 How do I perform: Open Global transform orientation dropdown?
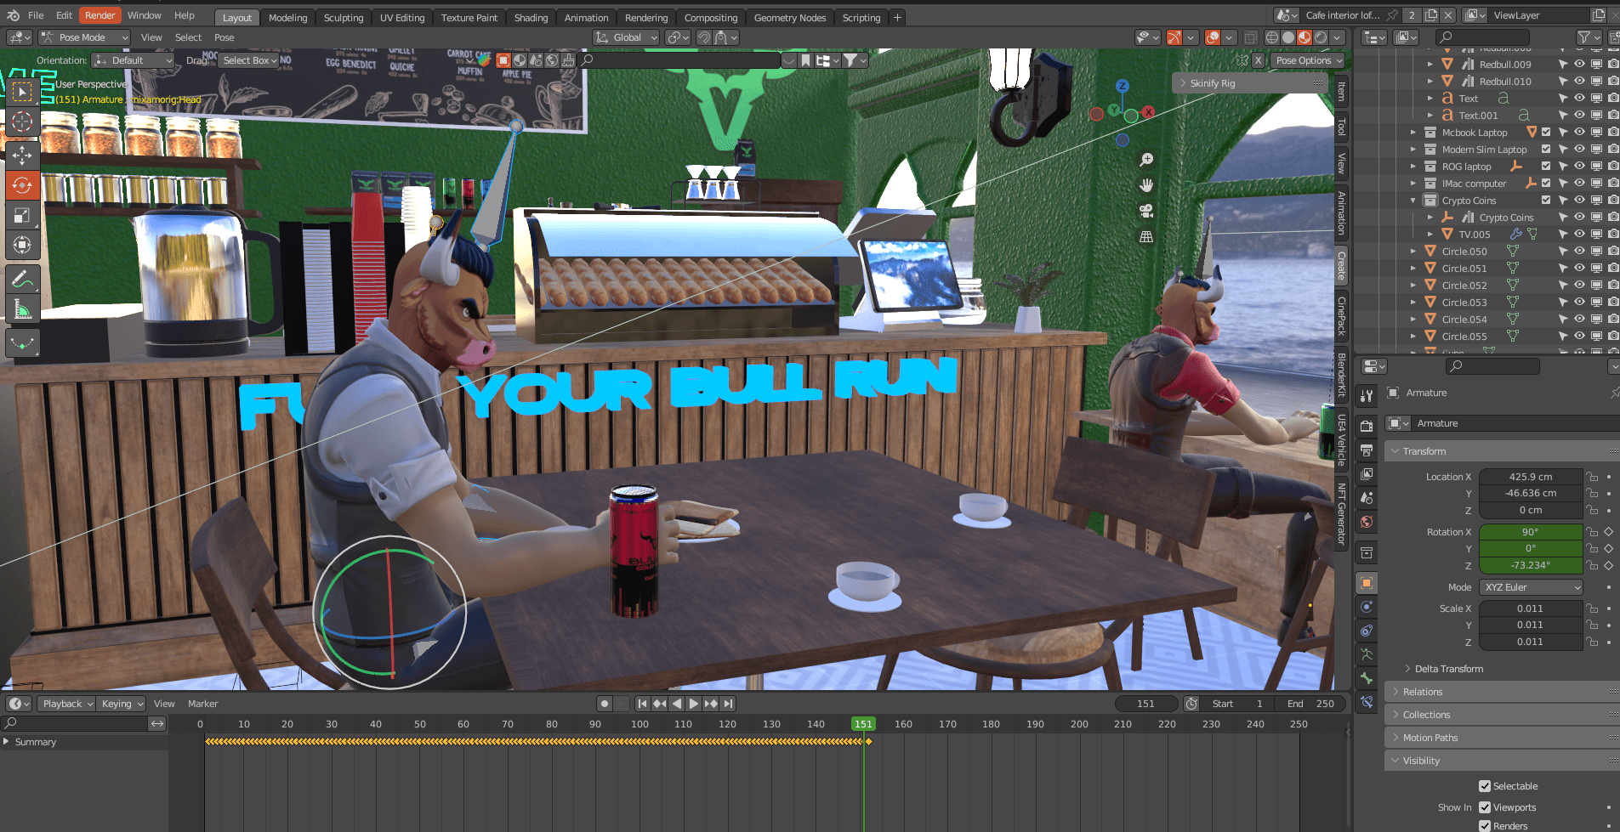click(626, 37)
